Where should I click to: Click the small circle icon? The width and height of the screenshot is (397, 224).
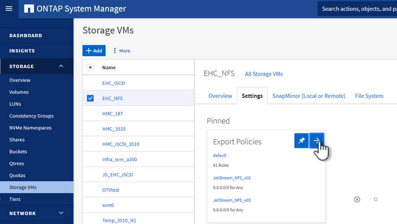[375, 199]
